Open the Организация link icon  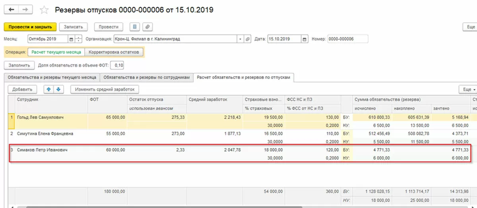pos(248,39)
